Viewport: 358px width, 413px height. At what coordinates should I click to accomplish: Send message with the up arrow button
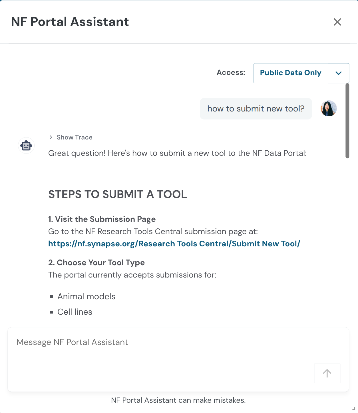coord(327,373)
